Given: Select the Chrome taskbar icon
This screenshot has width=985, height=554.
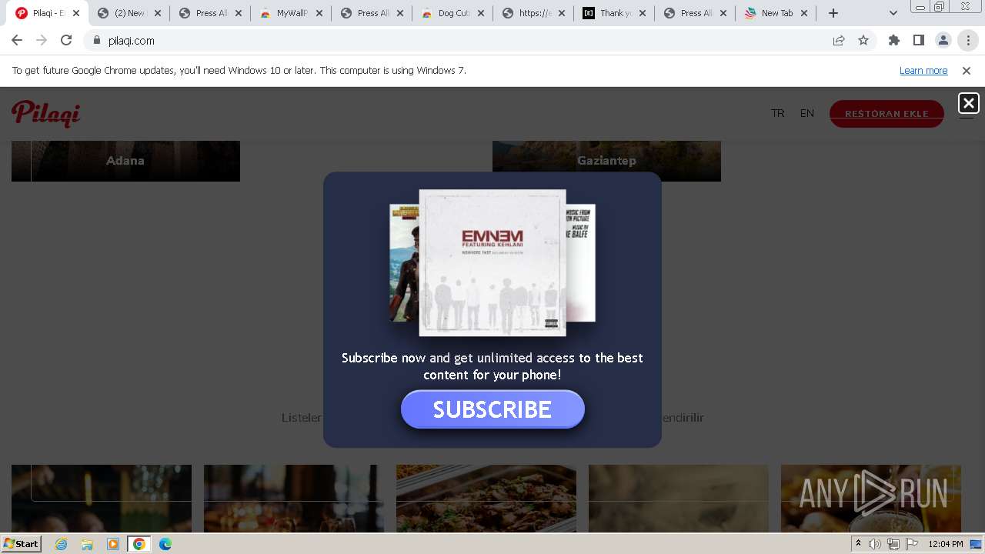Looking at the screenshot, I should pyautogui.click(x=139, y=544).
